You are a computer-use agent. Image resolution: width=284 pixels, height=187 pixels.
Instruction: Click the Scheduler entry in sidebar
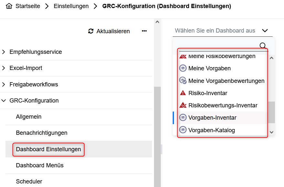29,182
